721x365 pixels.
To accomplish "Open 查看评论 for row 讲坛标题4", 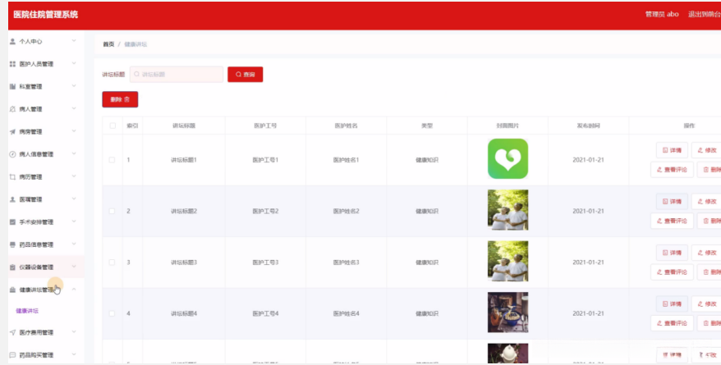I will tap(672, 323).
